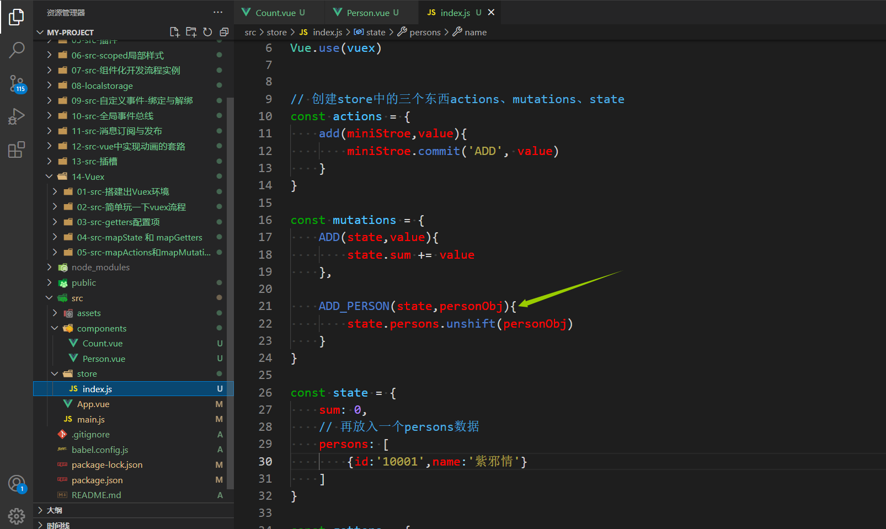Select index.js in the file tree

click(x=134, y=389)
